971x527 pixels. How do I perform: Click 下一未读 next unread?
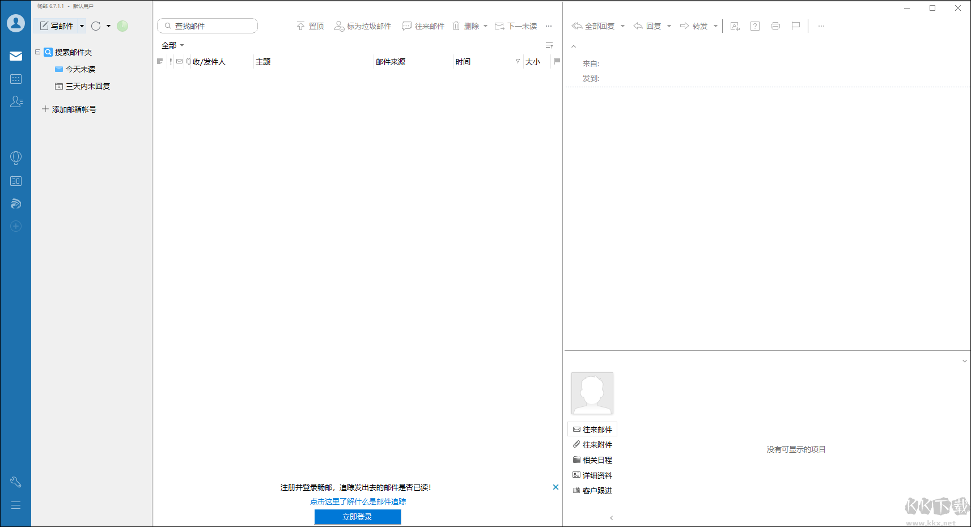click(516, 26)
